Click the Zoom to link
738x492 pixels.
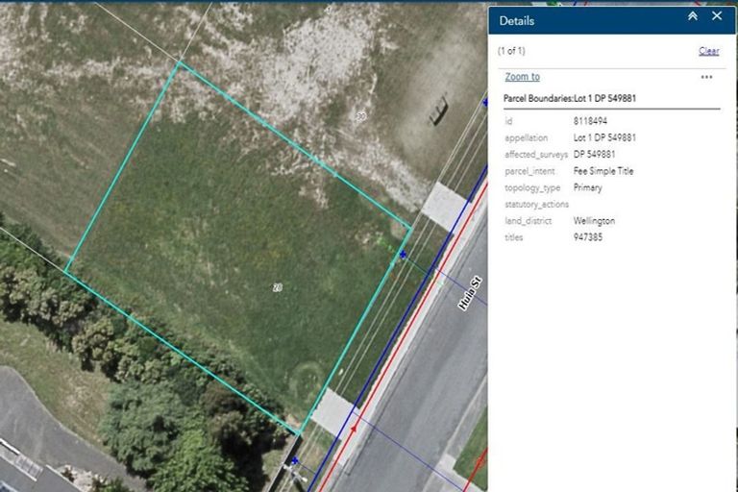[522, 77]
